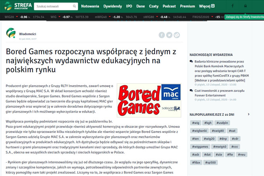264x176 pixels.
Task: Select the #ale tag
Action: pyautogui.click(x=219, y=155)
